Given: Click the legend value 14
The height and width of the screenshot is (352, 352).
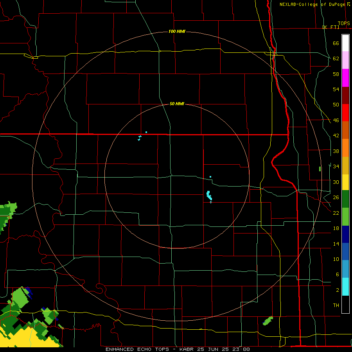Looking at the screenshot, I should pyautogui.click(x=336, y=244).
